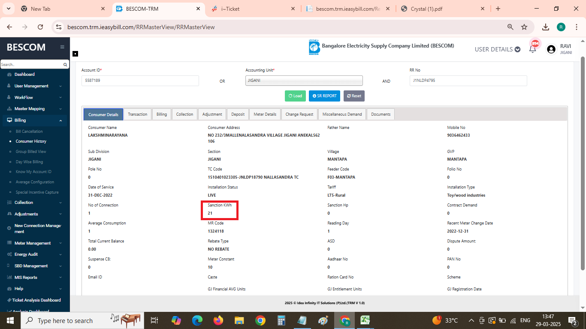The width and height of the screenshot is (586, 329).
Task: Open Bill Cancellation link
Action: point(29,132)
